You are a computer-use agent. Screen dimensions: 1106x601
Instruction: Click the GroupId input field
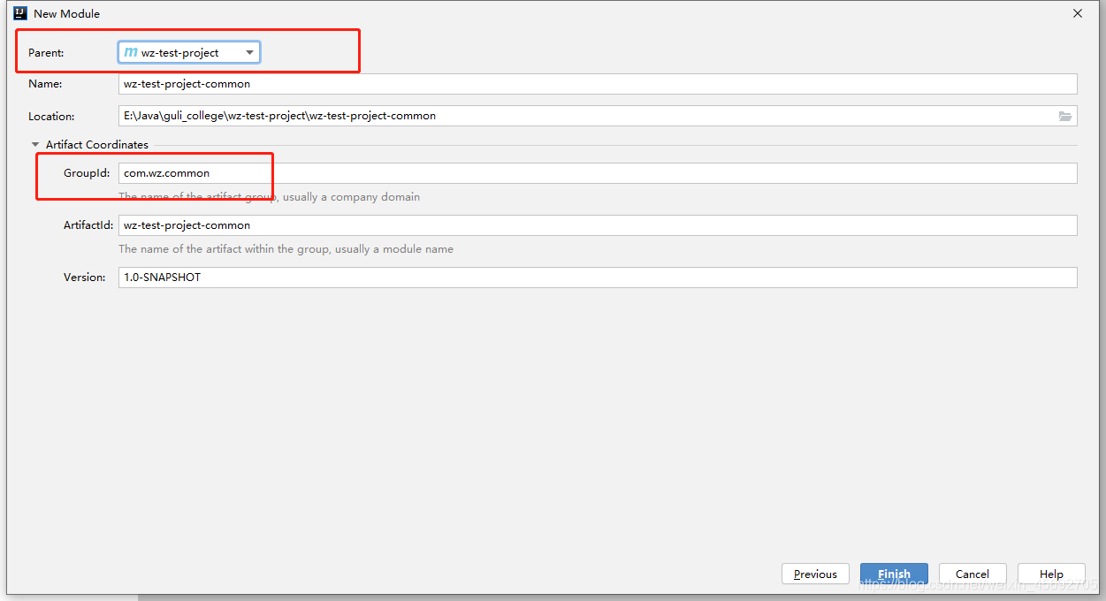point(598,173)
